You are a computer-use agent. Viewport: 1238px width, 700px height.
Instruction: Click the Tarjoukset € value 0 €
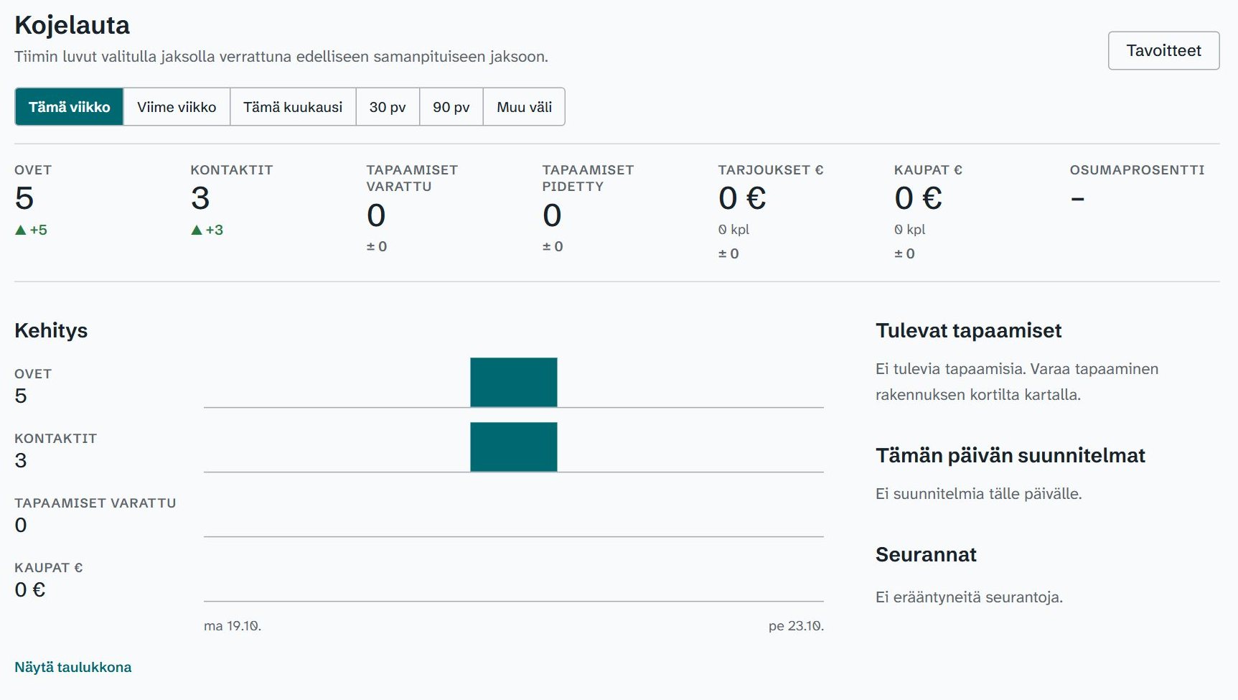742,198
